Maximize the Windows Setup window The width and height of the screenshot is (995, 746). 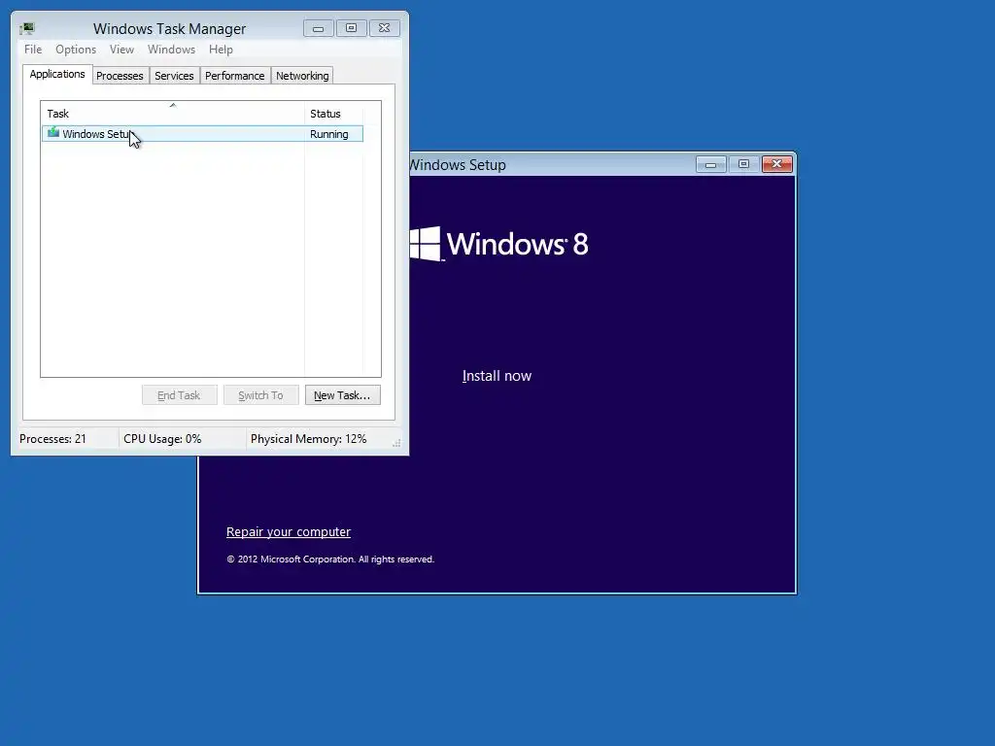tap(743, 164)
